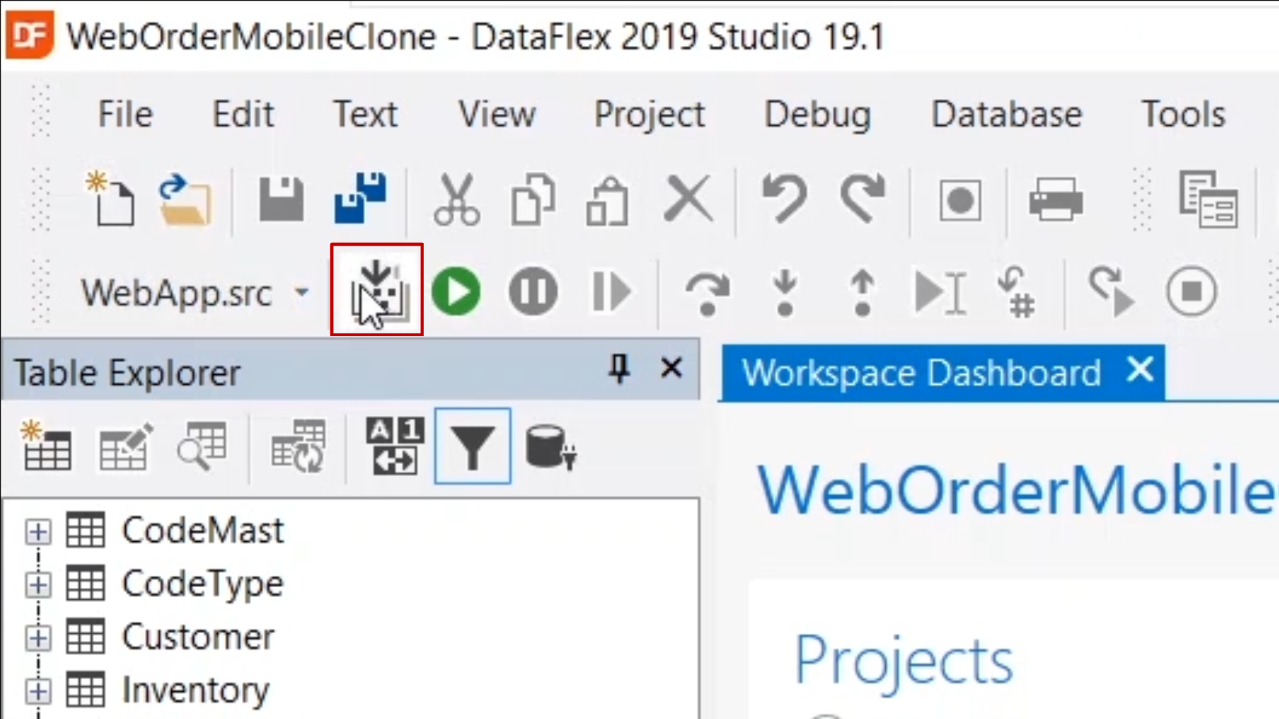
Task: Expand the CodeMast table node
Action: coord(38,532)
